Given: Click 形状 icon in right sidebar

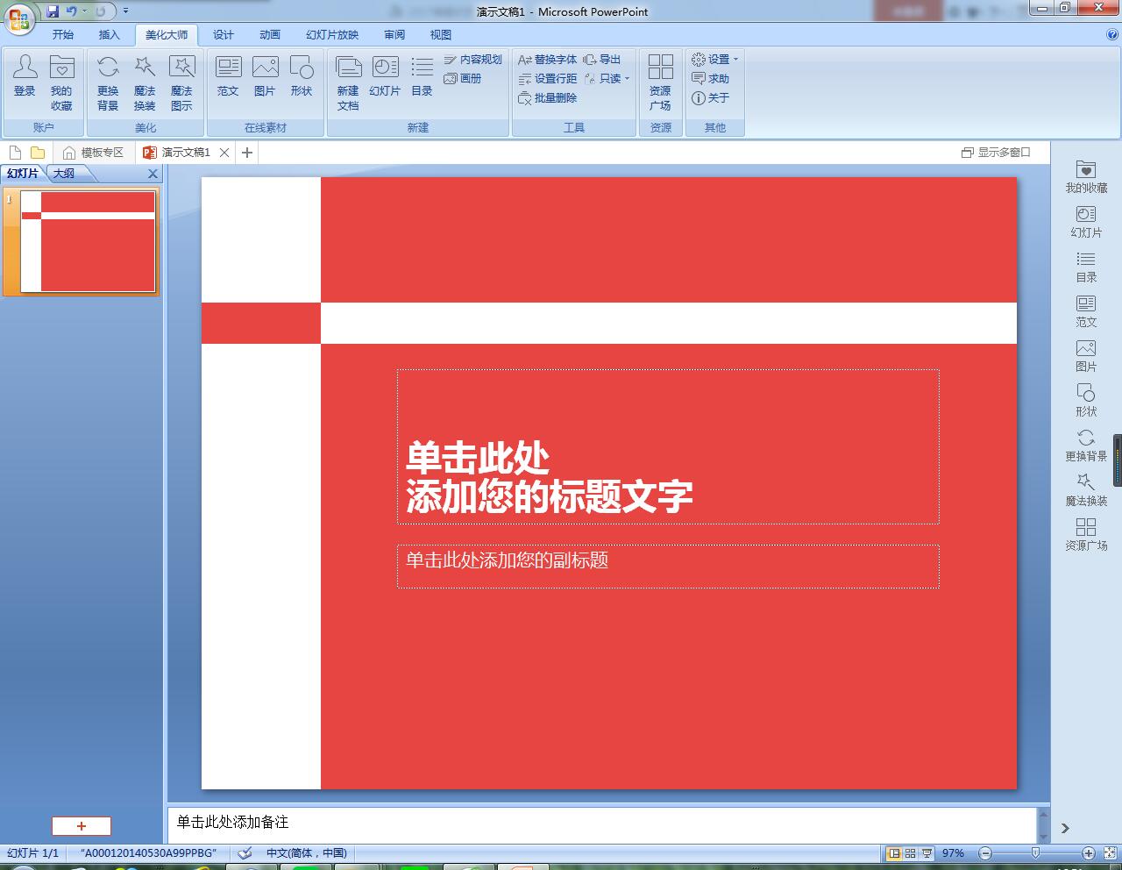Looking at the screenshot, I should [1085, 400].
